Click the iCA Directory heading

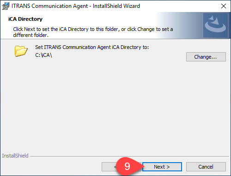pyautogui.click(x=25, y=19)
